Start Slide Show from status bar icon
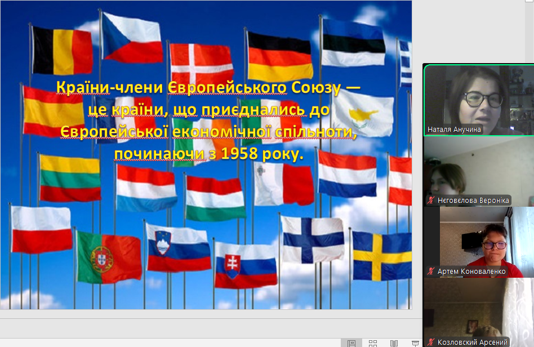The width and height of the screenshot is (534, 347). [x=415, y=342]
